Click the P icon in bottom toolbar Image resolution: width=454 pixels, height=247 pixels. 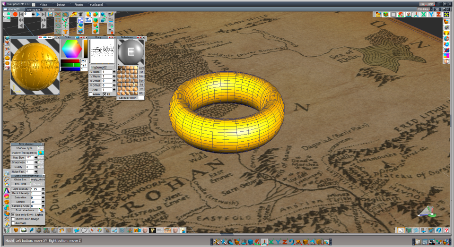point(152,230)
